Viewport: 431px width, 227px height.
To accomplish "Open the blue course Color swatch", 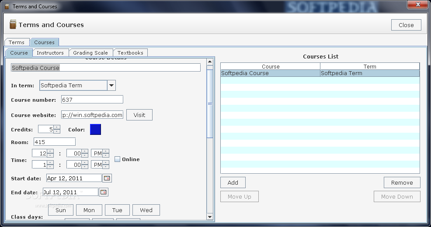I will click(x=95, y=129).
